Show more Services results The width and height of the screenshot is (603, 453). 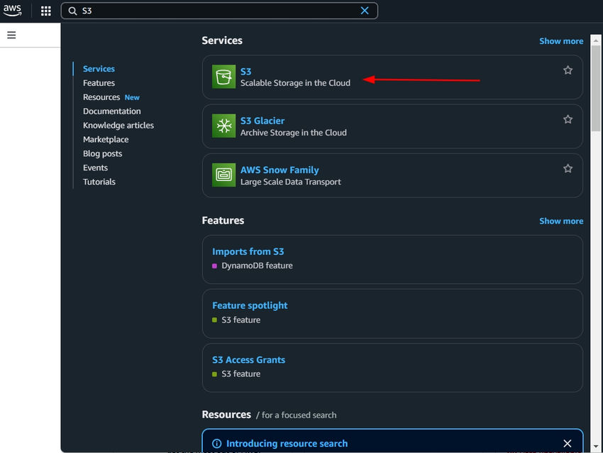tap(561, 41)
